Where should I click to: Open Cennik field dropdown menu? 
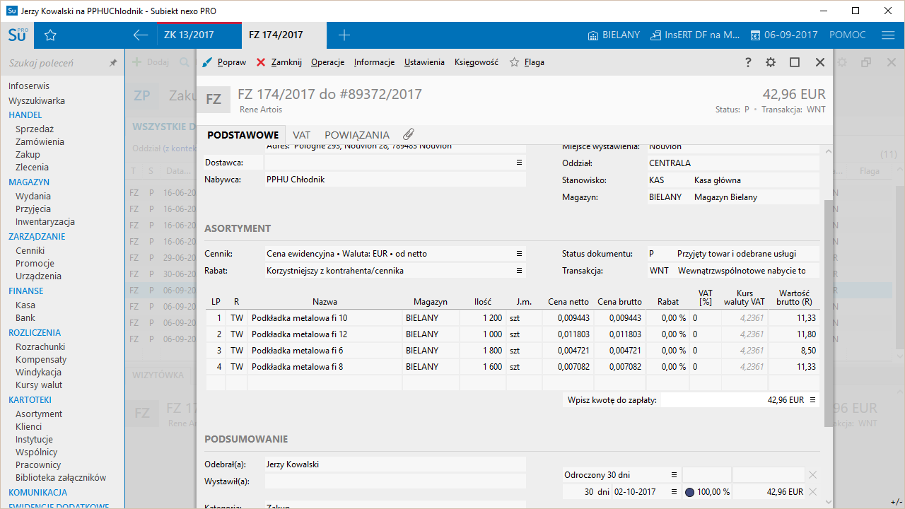pyautogui.click(x=519, y=253)
